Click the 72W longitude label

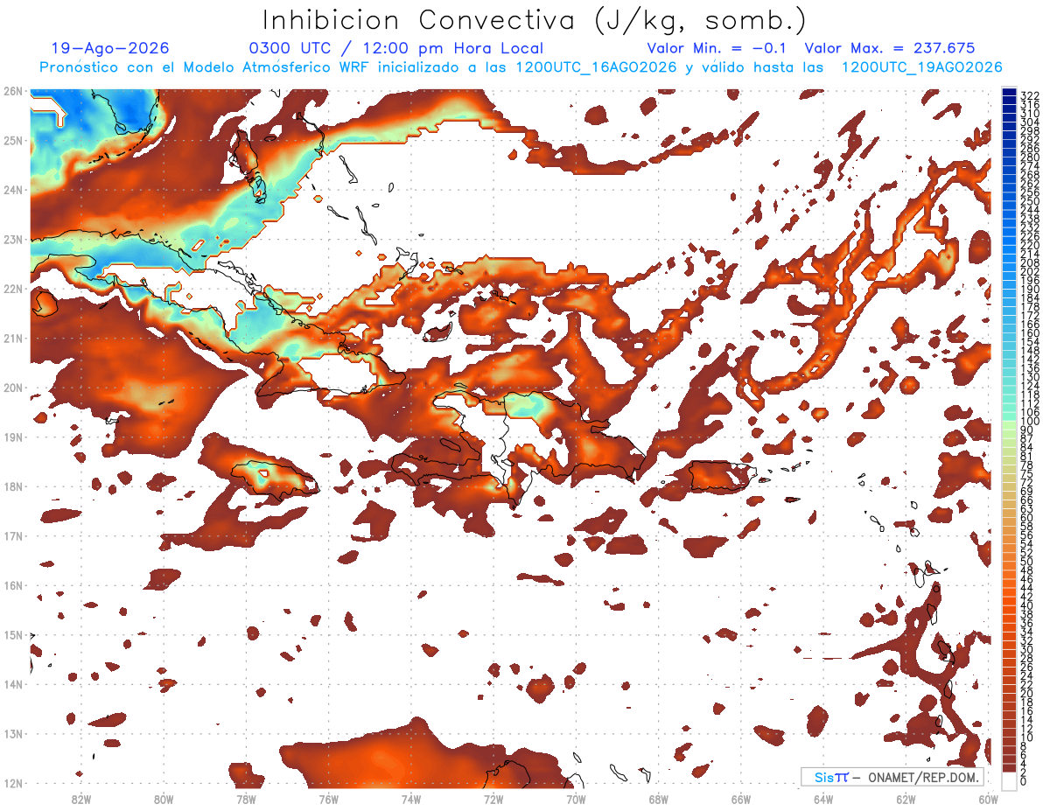493,800
